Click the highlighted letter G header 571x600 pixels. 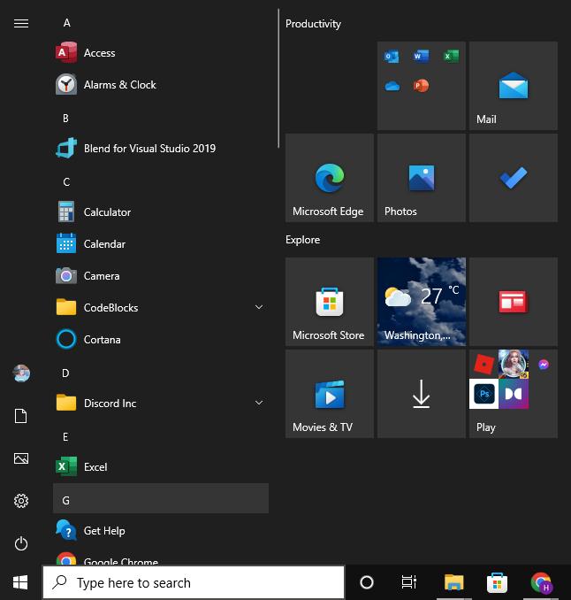point(161,498)
